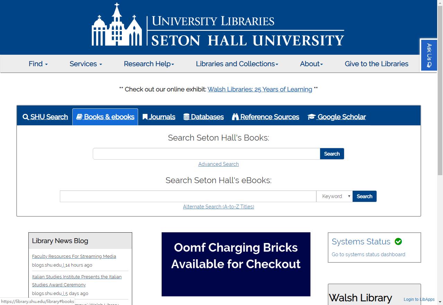Switch to the Journals tab
The width and height of the screenshot is (443, 305).
point(159,117)
